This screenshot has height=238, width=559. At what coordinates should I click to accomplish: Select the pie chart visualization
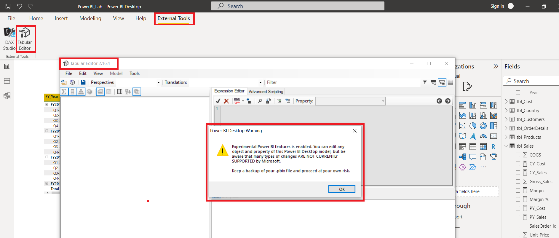473,126
